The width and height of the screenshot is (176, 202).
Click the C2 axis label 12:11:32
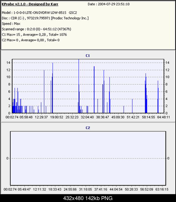40,189
